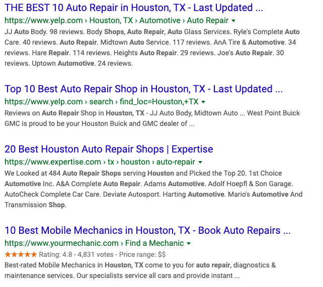This screenshot has height=287, width=323.
Task: Click "Transmission Shop." snippet text
Action: coord(35,205)
